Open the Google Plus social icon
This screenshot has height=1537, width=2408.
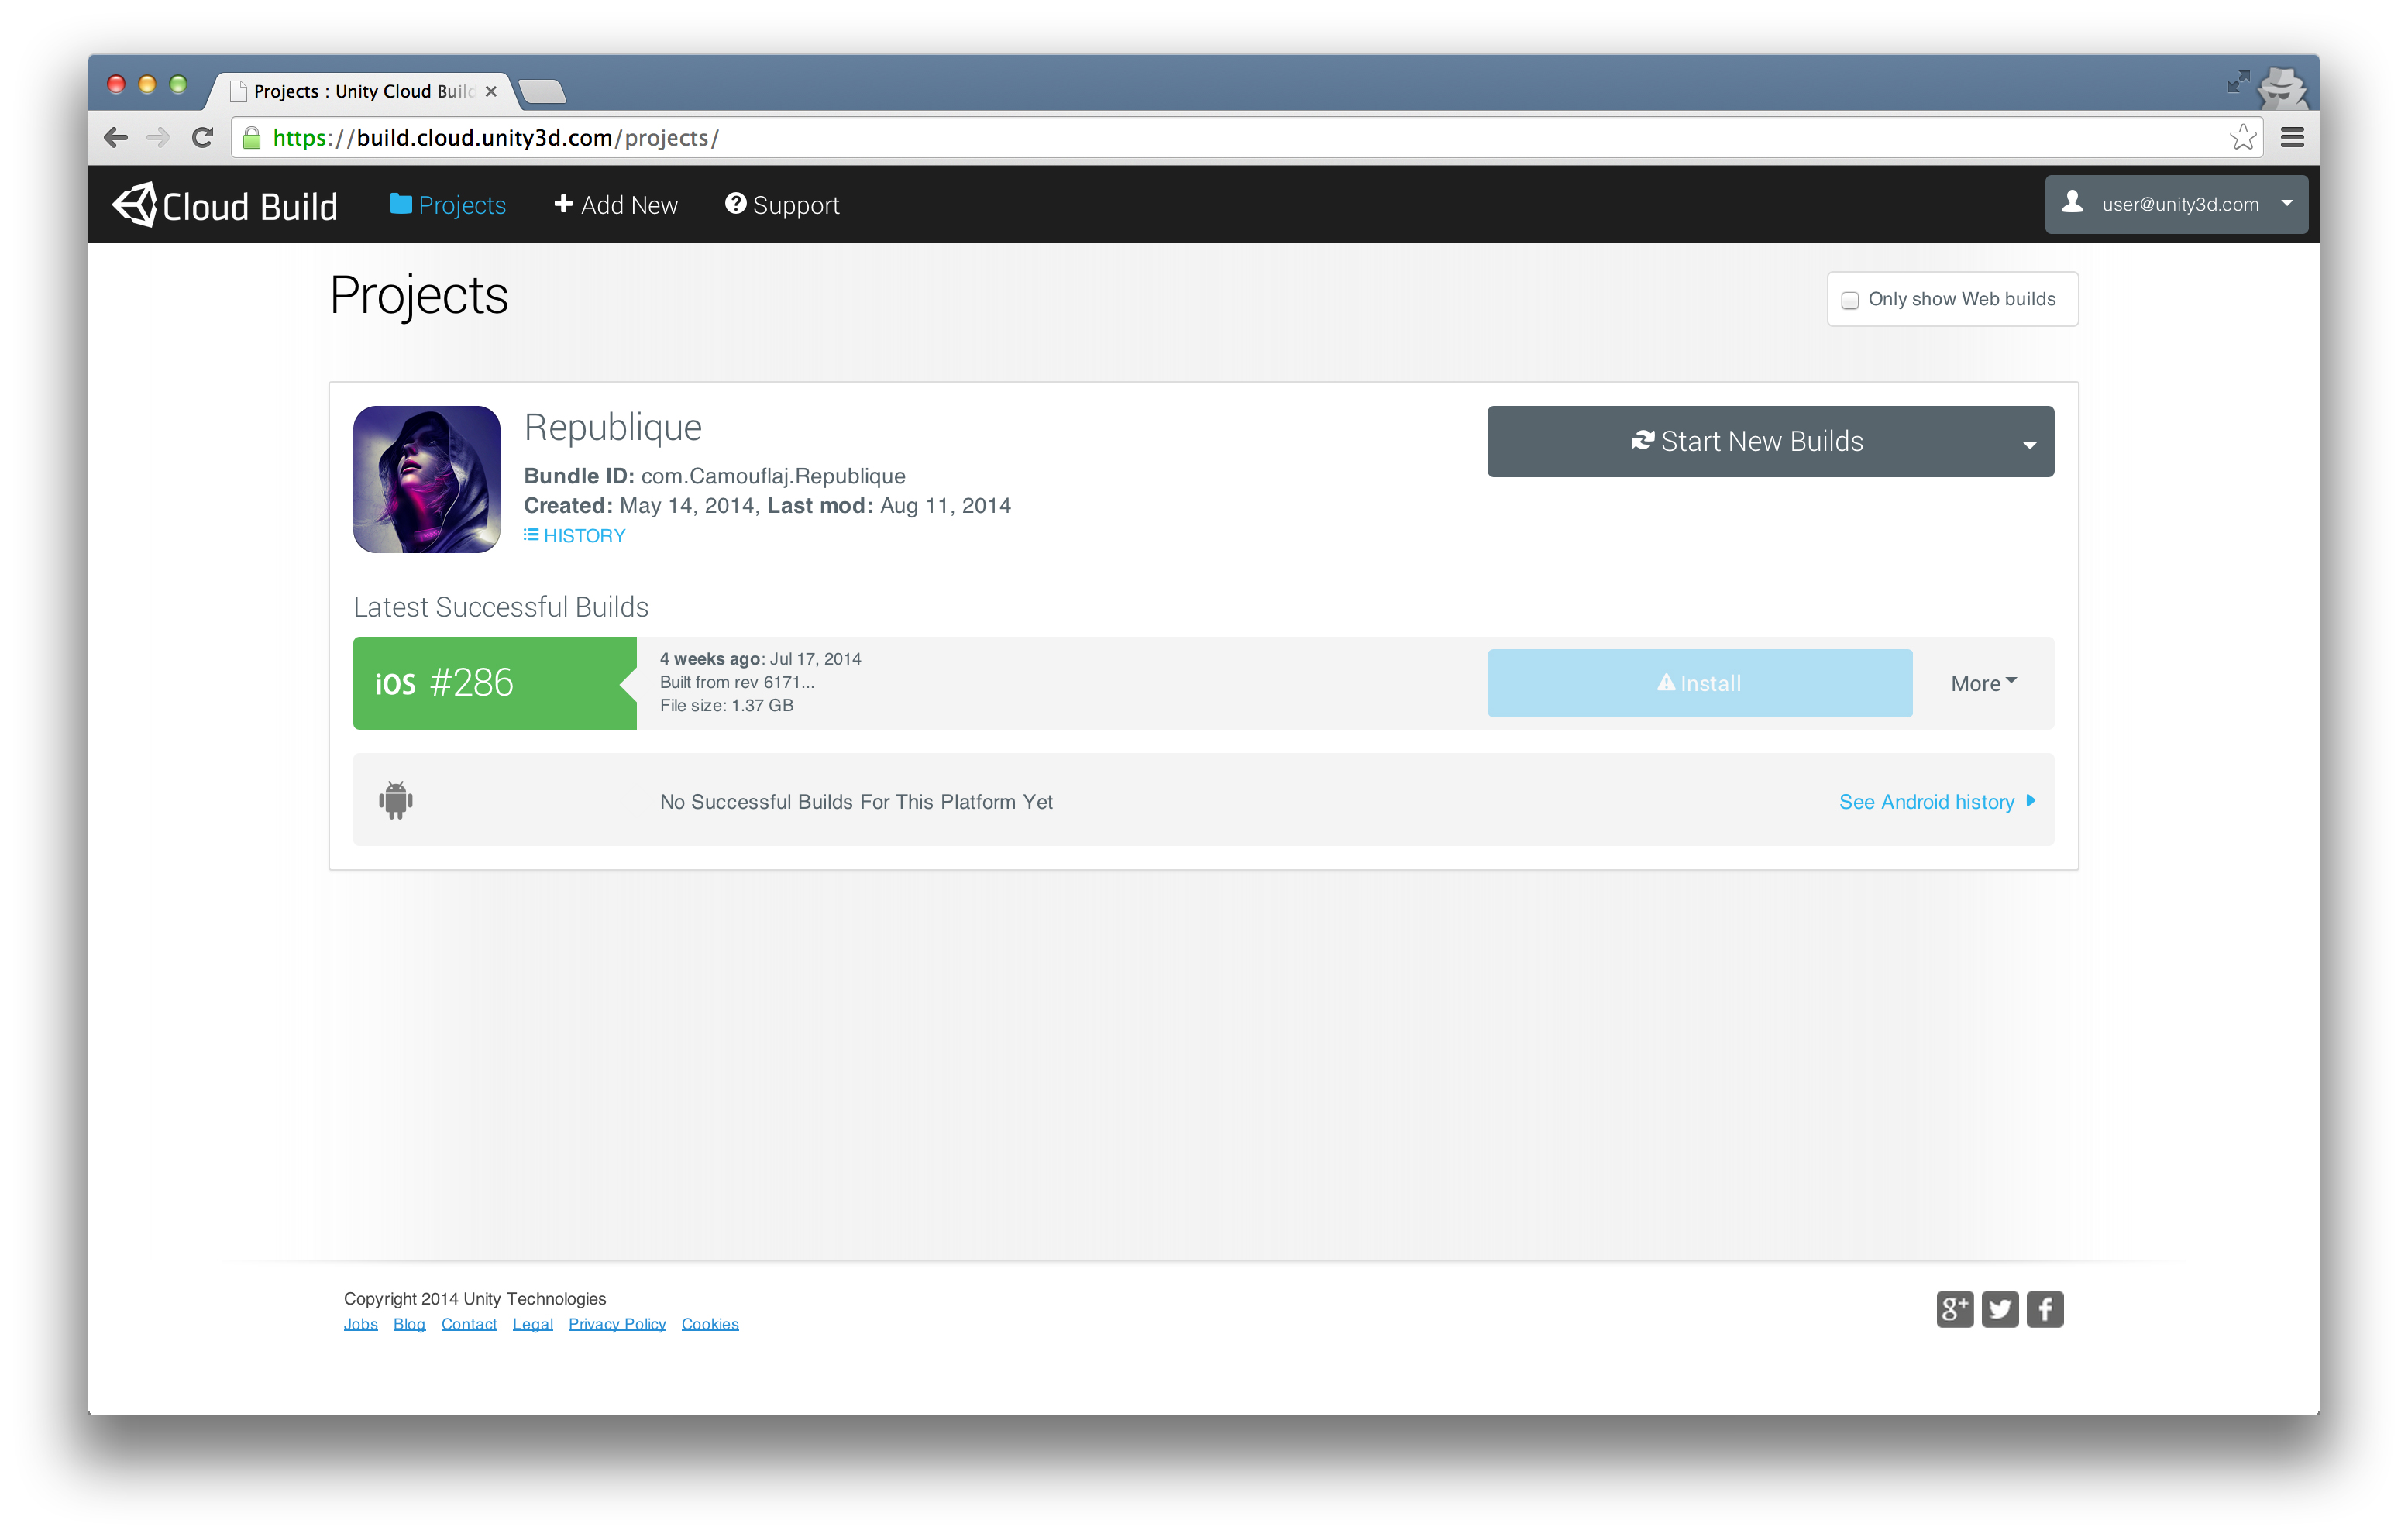tap(1955, 1309)
